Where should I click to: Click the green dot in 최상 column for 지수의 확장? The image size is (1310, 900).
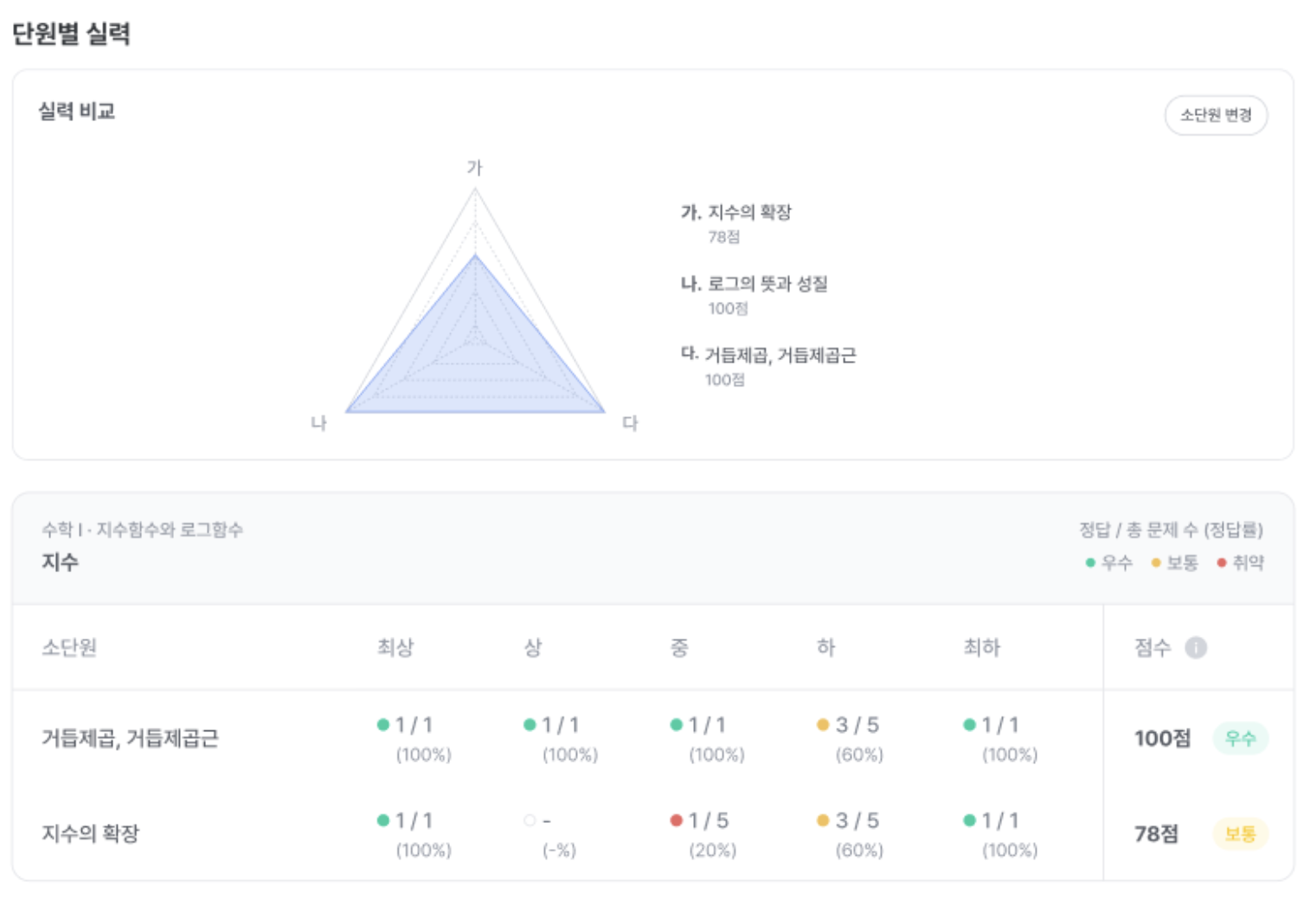click(384, 820)
